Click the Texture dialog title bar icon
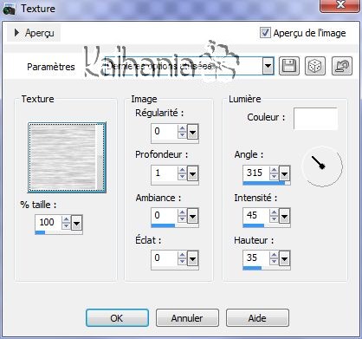 [9, 9]
